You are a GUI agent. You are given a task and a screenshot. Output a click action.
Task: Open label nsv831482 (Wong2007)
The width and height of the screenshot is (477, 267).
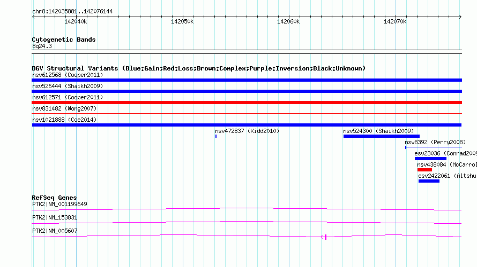(64, 108)
